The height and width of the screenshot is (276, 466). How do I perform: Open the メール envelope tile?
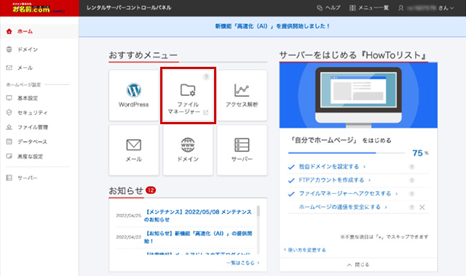[134, 150]
